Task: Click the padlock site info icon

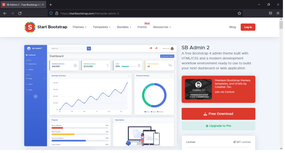Action: (56, 13)
